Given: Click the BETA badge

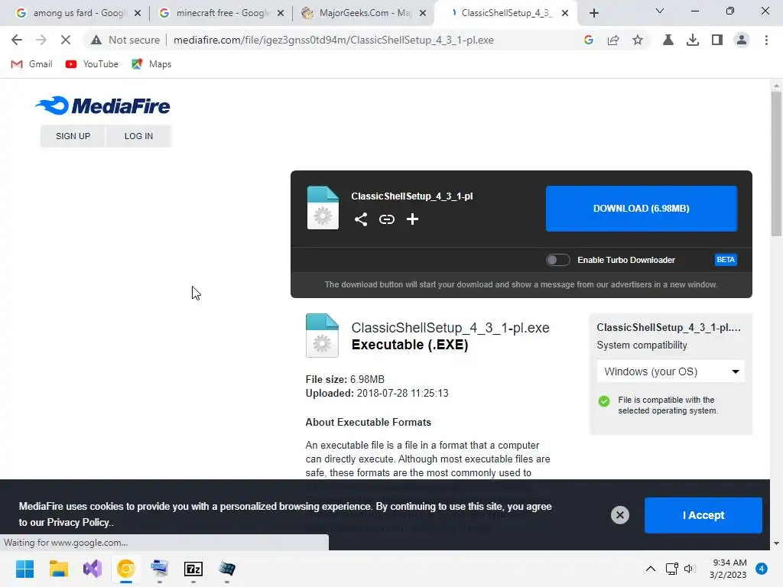Looking at the screenshot, I should click(x=726, y=260).
